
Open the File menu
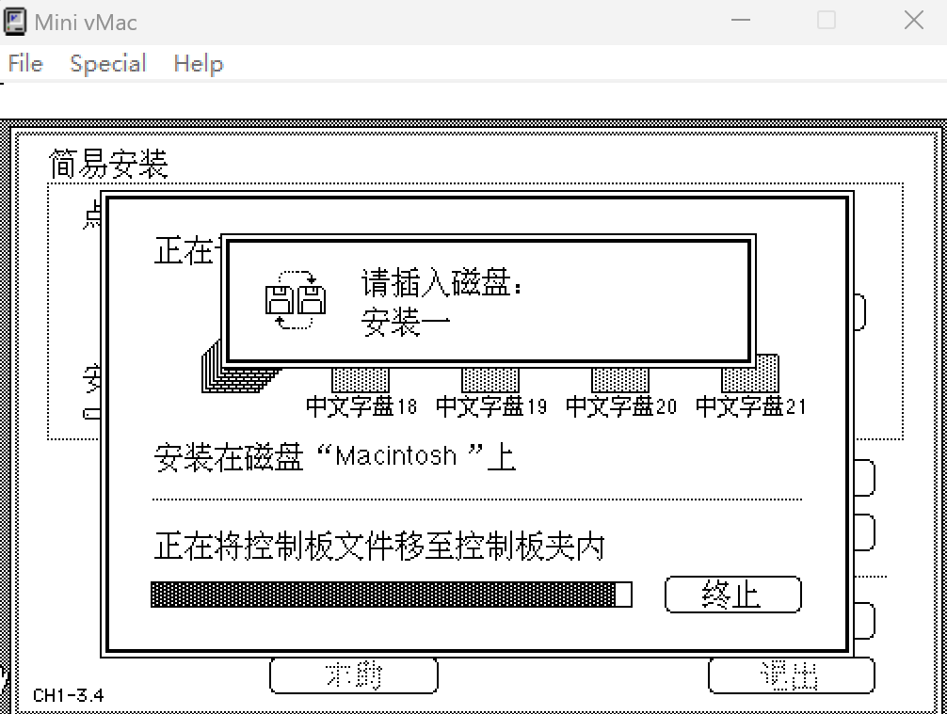(x=25, y=64)
